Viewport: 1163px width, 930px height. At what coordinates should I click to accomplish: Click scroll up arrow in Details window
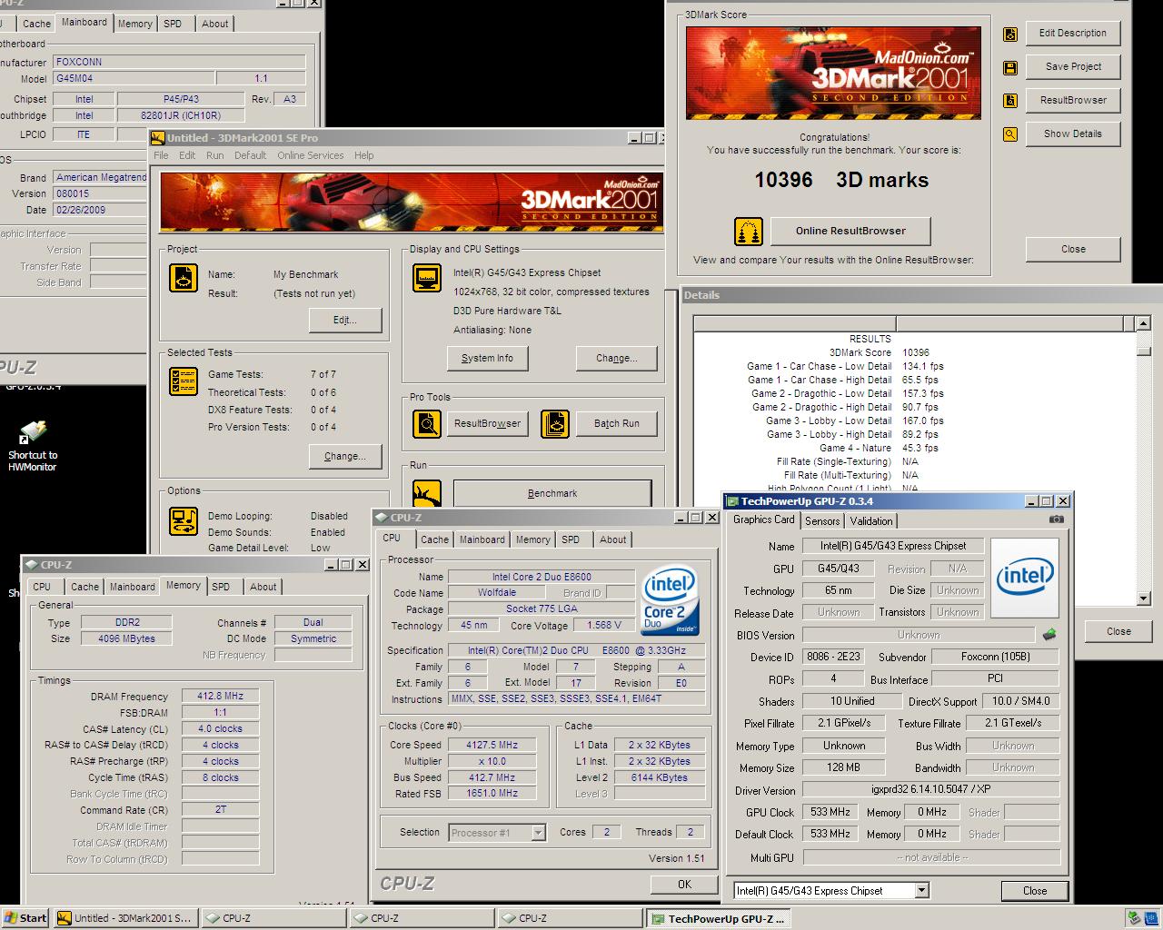tap(1144, 323)
